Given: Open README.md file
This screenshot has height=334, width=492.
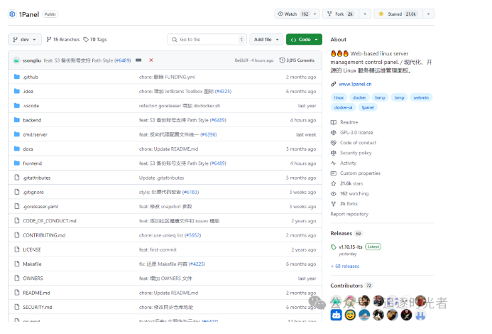Looking at the screenshot, I should [x=36, y=293].
